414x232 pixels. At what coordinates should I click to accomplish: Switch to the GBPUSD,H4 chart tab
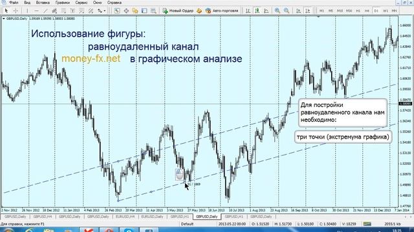click(43, 217)
